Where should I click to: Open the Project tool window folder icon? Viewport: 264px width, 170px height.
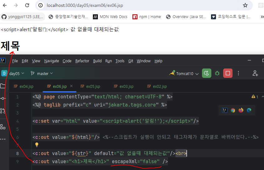[3, 86]
